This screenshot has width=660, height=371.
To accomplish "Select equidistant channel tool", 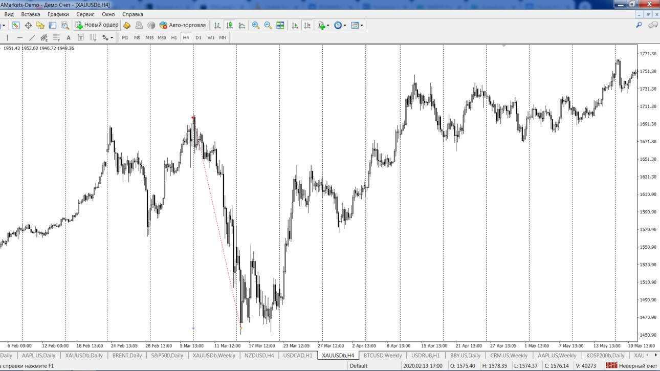I will 45,37.
